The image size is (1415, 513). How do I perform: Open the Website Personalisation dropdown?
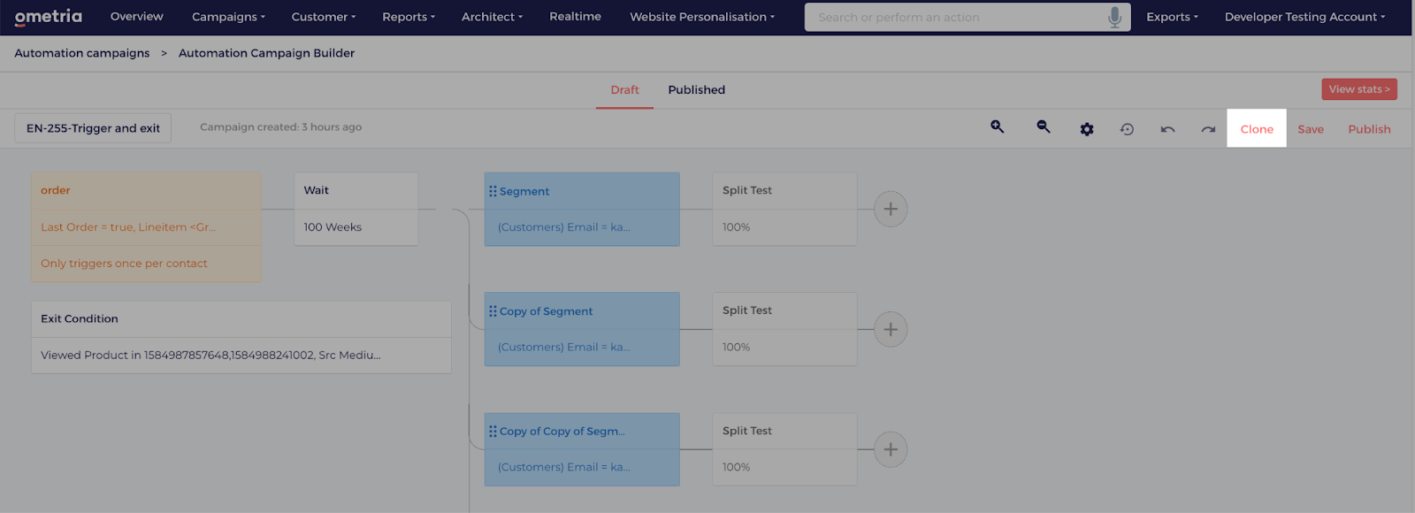[702, 17]
